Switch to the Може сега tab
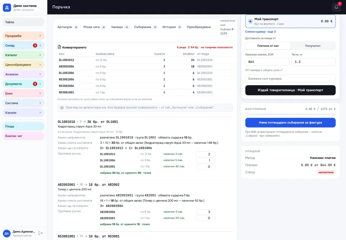 click(94, 27)
